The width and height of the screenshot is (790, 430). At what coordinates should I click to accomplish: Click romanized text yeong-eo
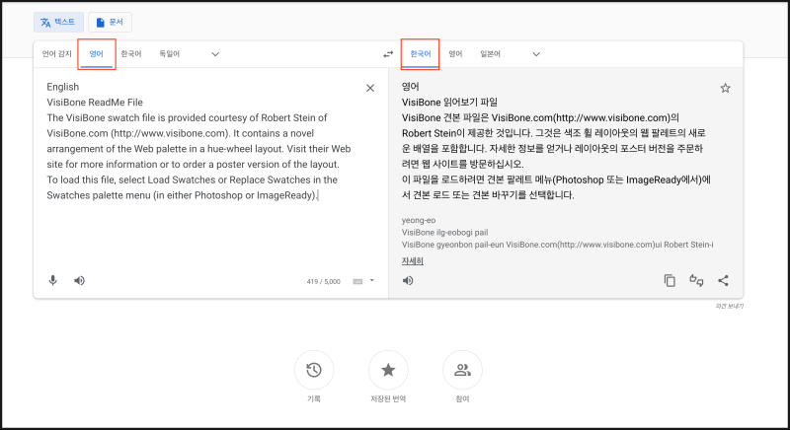419,220
